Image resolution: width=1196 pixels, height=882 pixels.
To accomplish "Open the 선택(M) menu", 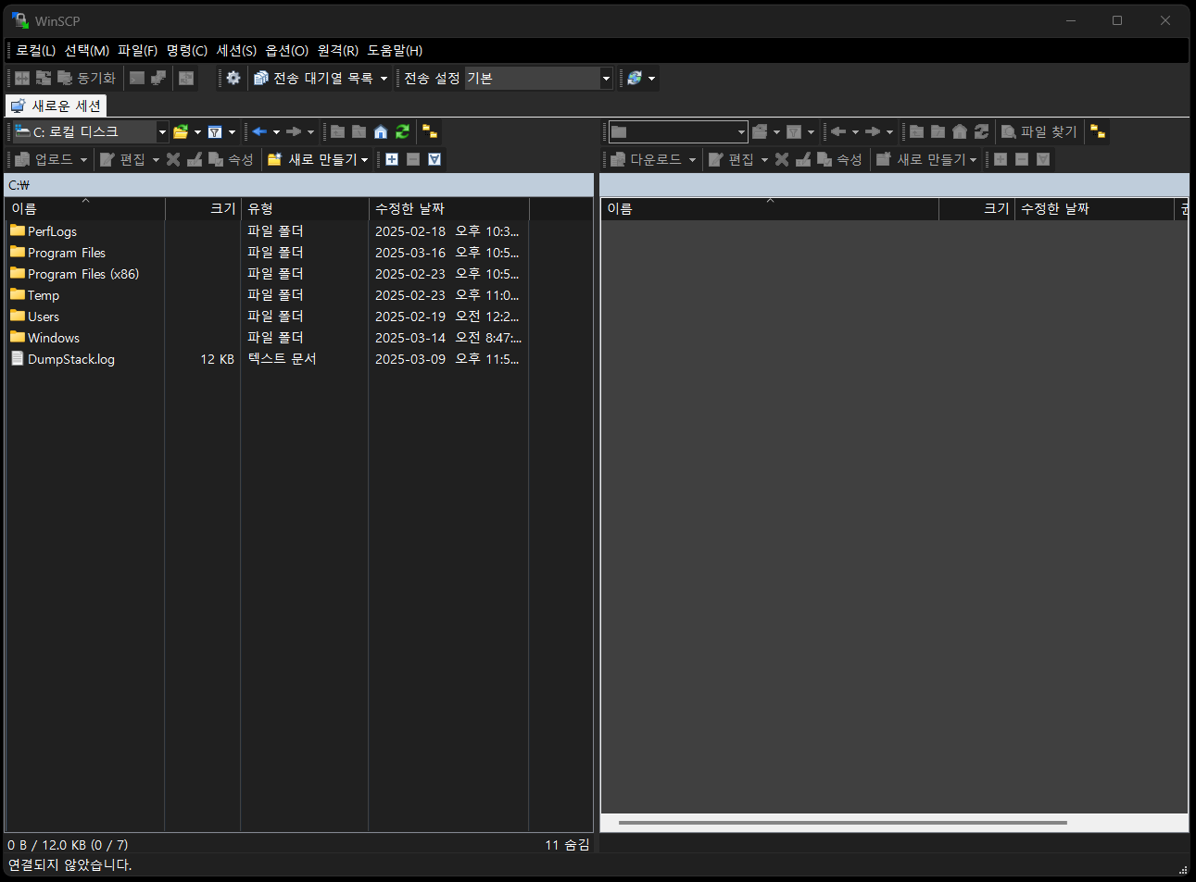I will (87, 51).
